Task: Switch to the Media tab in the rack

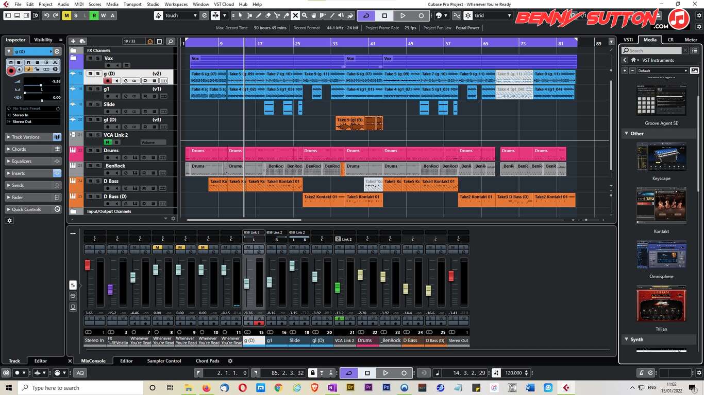Action: [x=649, y=40]
